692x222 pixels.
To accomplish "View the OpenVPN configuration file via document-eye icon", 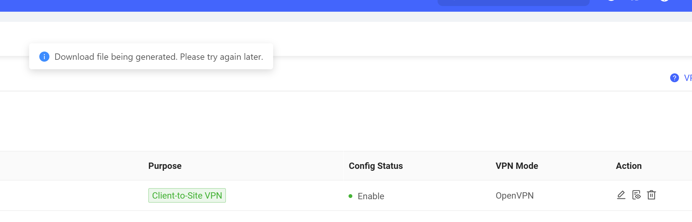I will (x=636, y=195).
